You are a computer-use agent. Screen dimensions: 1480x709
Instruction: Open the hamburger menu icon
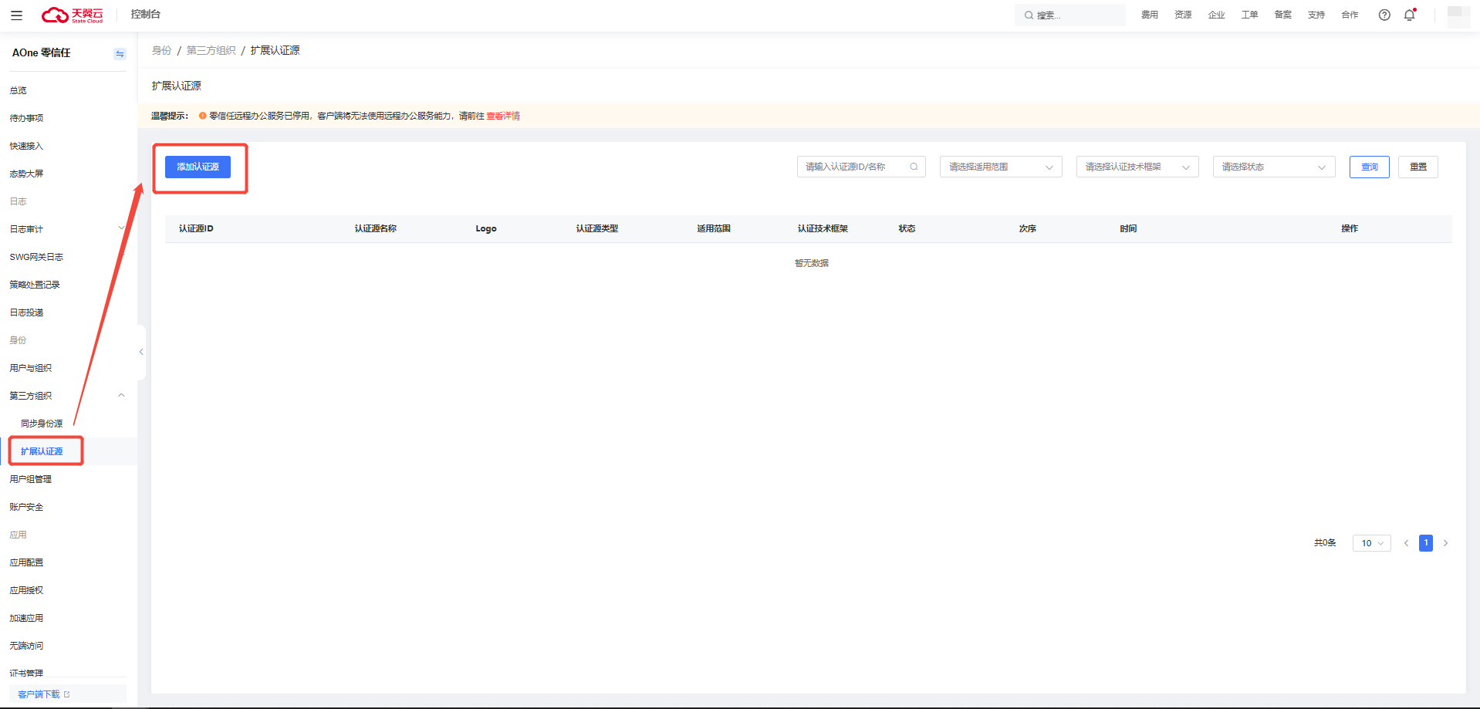(16, 15)
